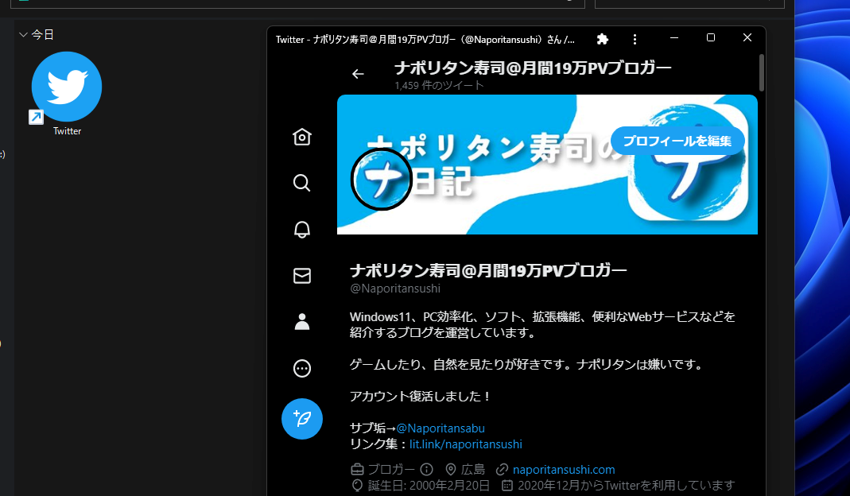Visit naporitansushi.com website link
850x496 pixels.
point(564,470)
